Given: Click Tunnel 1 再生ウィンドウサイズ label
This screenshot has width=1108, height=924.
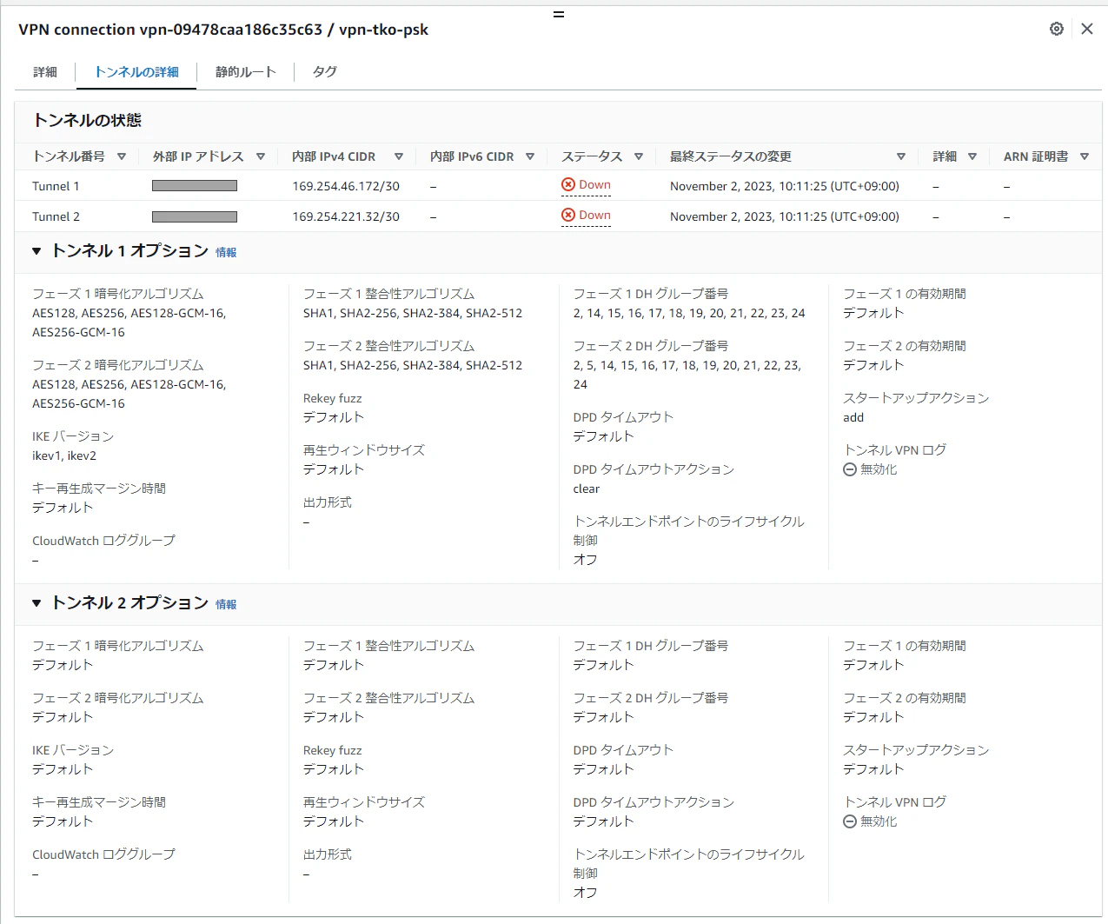Looking at the screenshot, I should 364,450.
